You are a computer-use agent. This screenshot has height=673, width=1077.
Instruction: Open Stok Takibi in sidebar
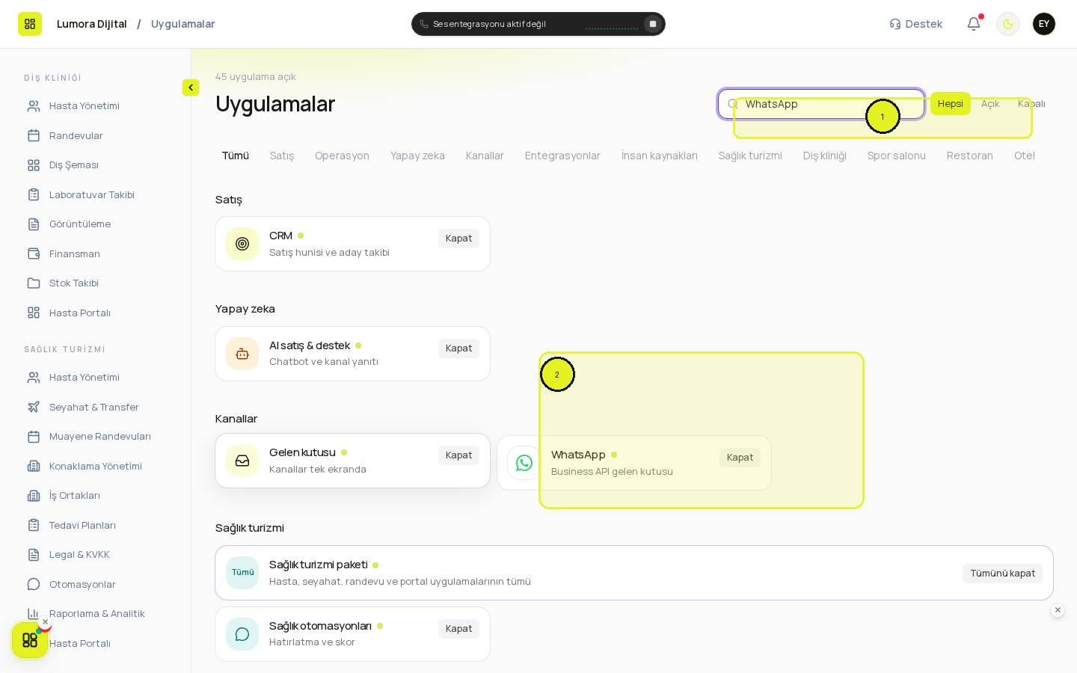tap(96, 283)
